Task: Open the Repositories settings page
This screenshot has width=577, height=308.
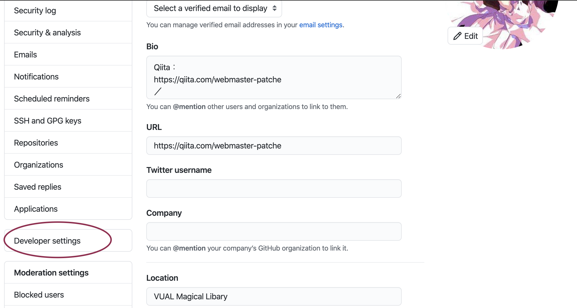Action: tap(36, 143)
